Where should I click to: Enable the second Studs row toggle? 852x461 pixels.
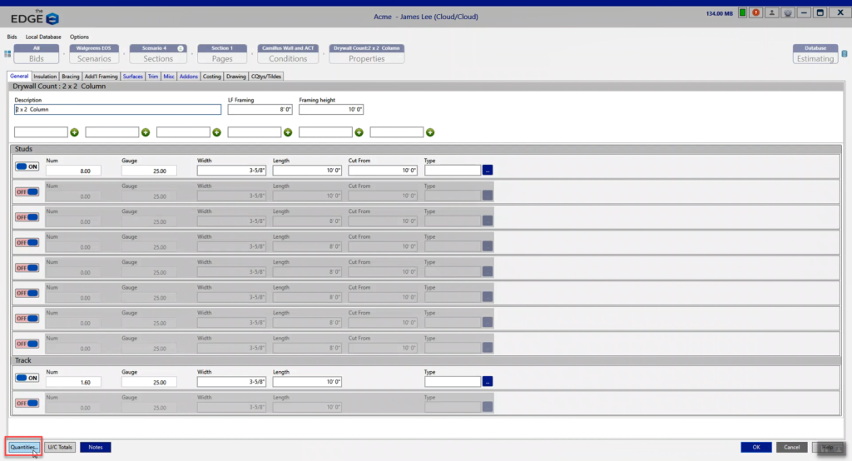click(27, 191)
